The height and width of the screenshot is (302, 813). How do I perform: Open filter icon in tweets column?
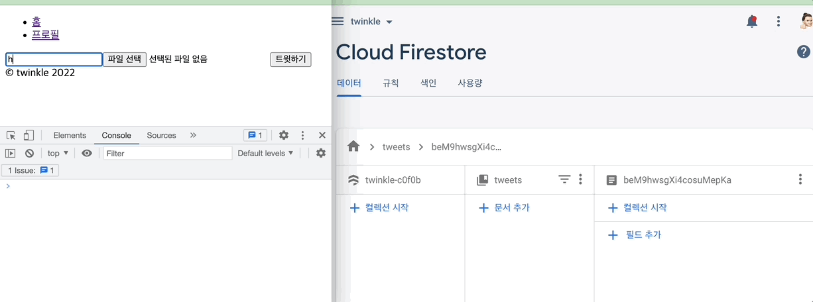[x=564, y=179]
